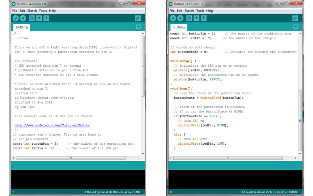The height and width of the screenshot is (196, 313).
Task: Click scroll up arrow in left editor
Action: click(x=143, y=33)
